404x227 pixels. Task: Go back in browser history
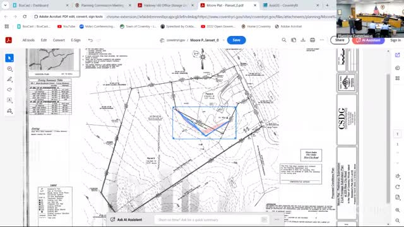coord(6,16)
